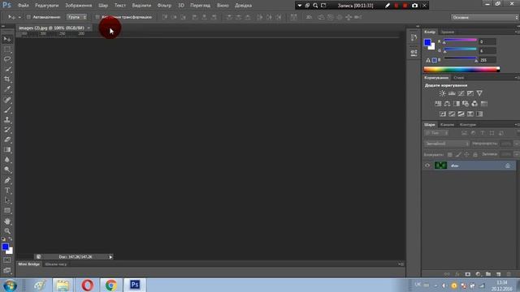Toggle lock transparent pixels in Layers panel

coord(449,155)
